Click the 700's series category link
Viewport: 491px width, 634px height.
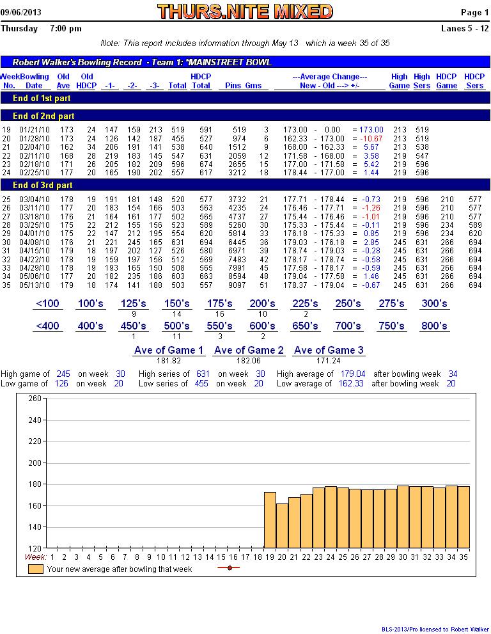coord(348,326)
